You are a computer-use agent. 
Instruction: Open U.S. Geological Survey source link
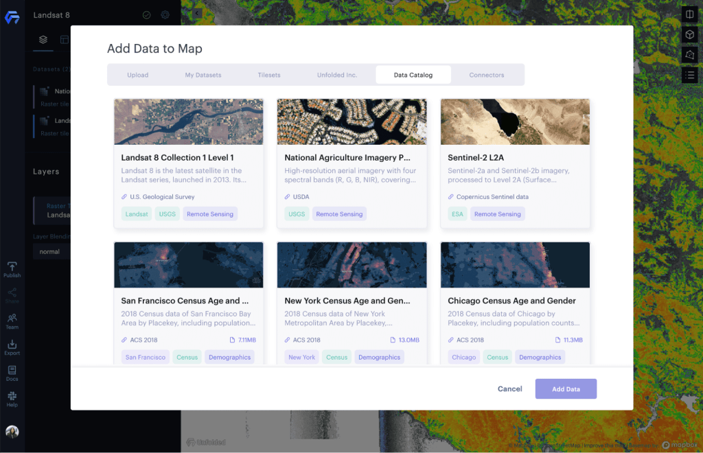[162, 197]
